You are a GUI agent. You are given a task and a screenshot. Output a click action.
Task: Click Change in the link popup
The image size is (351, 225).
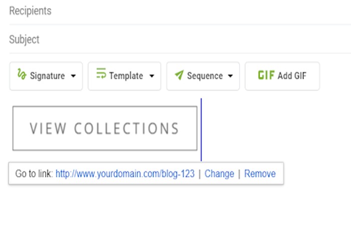click(x=219, y=173)
